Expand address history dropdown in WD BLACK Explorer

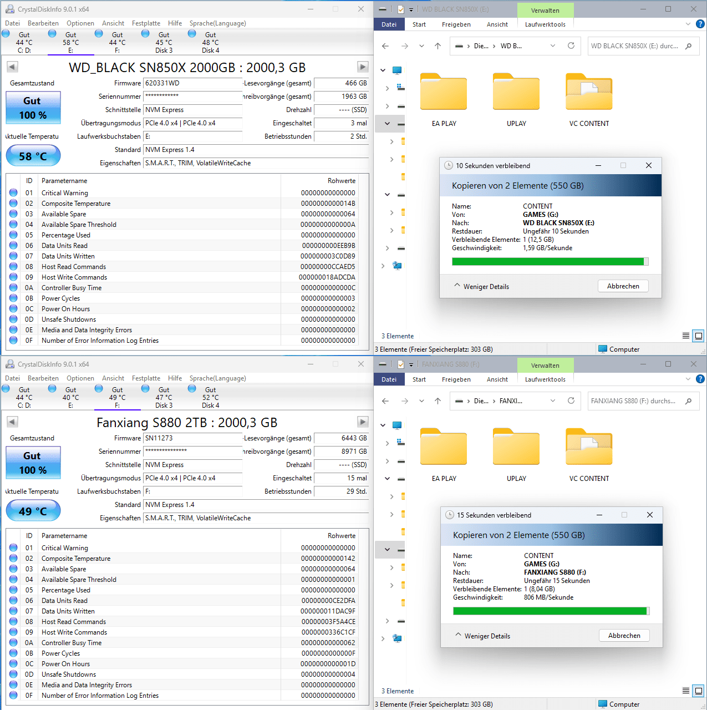click(553, 46)
